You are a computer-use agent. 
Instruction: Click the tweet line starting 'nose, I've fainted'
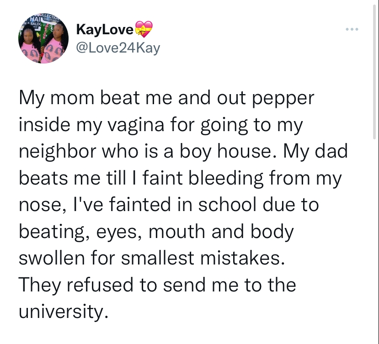tap(169, 205)
